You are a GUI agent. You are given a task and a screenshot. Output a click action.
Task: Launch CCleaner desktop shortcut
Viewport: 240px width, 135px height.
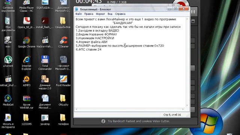(x=63, y=40)
